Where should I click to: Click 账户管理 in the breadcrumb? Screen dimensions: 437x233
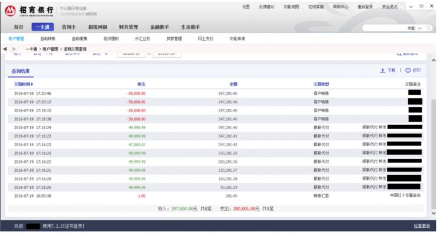coord(50,49)
